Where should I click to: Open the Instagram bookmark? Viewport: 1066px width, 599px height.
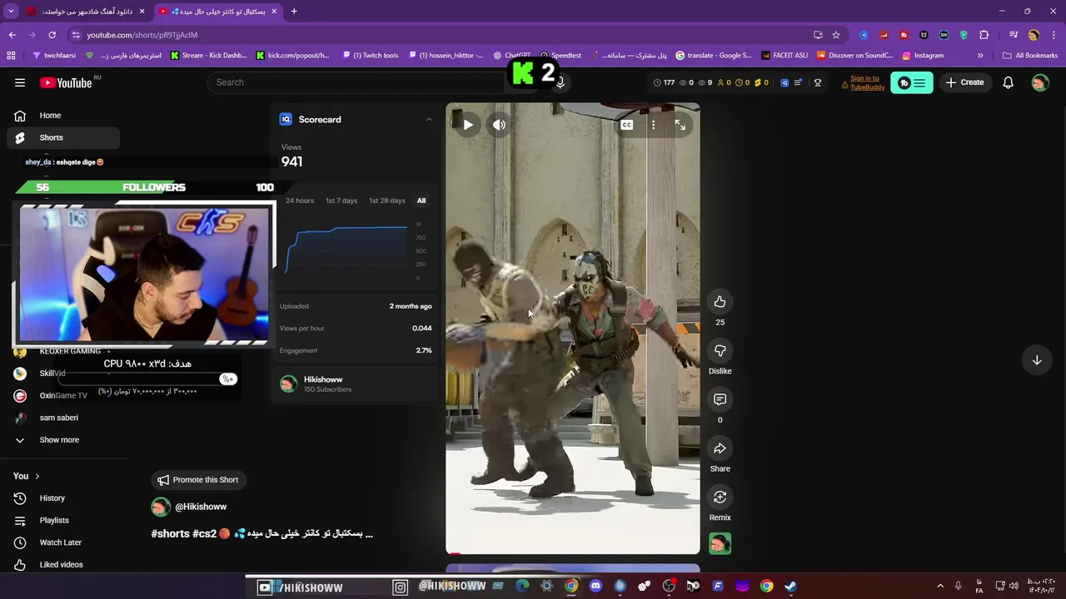(924, 56)
